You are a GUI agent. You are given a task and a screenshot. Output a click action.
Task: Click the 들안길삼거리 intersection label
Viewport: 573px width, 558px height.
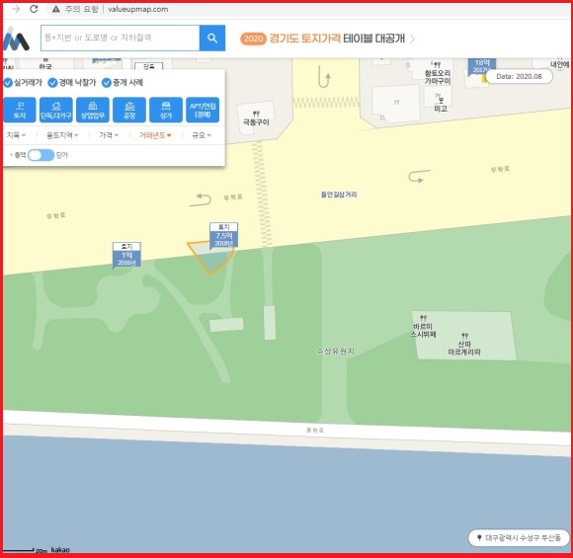[339, 195]
